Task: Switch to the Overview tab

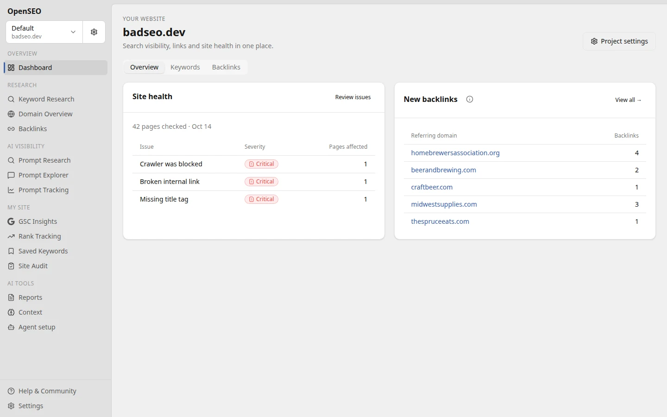Action: pyautogui.click(x=144, y=67)
